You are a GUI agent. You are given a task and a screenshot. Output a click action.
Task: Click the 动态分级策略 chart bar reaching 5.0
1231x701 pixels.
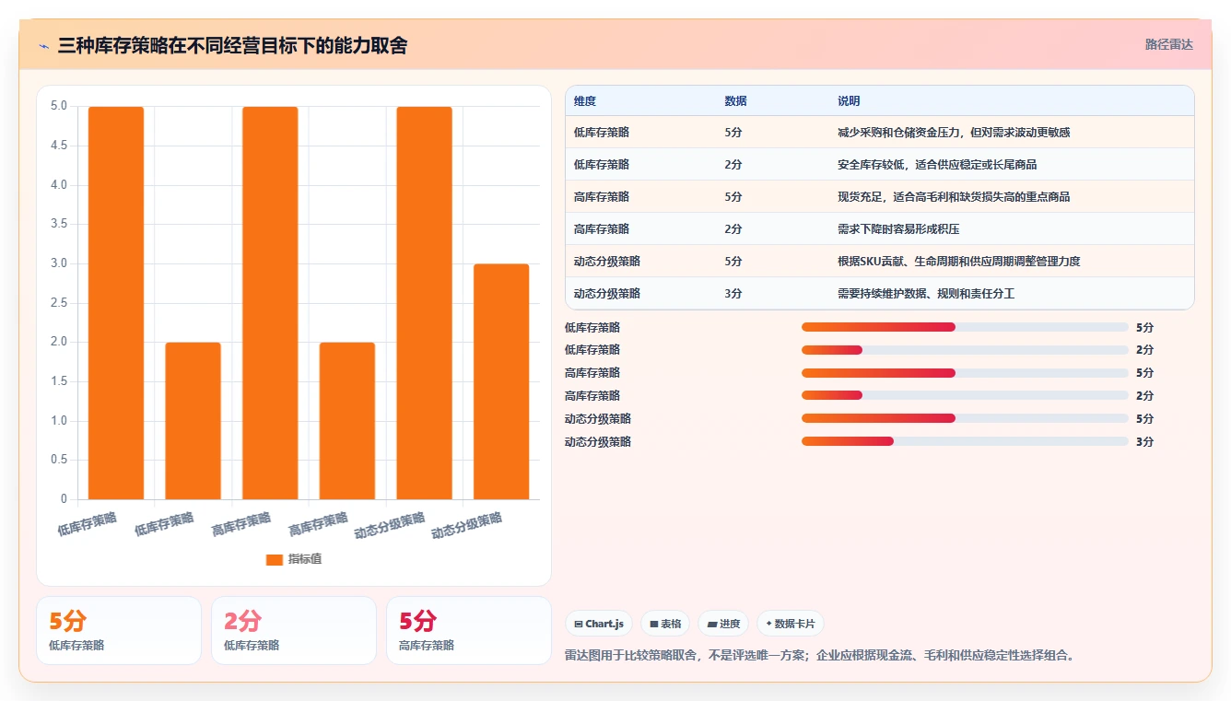pos(425,303)
